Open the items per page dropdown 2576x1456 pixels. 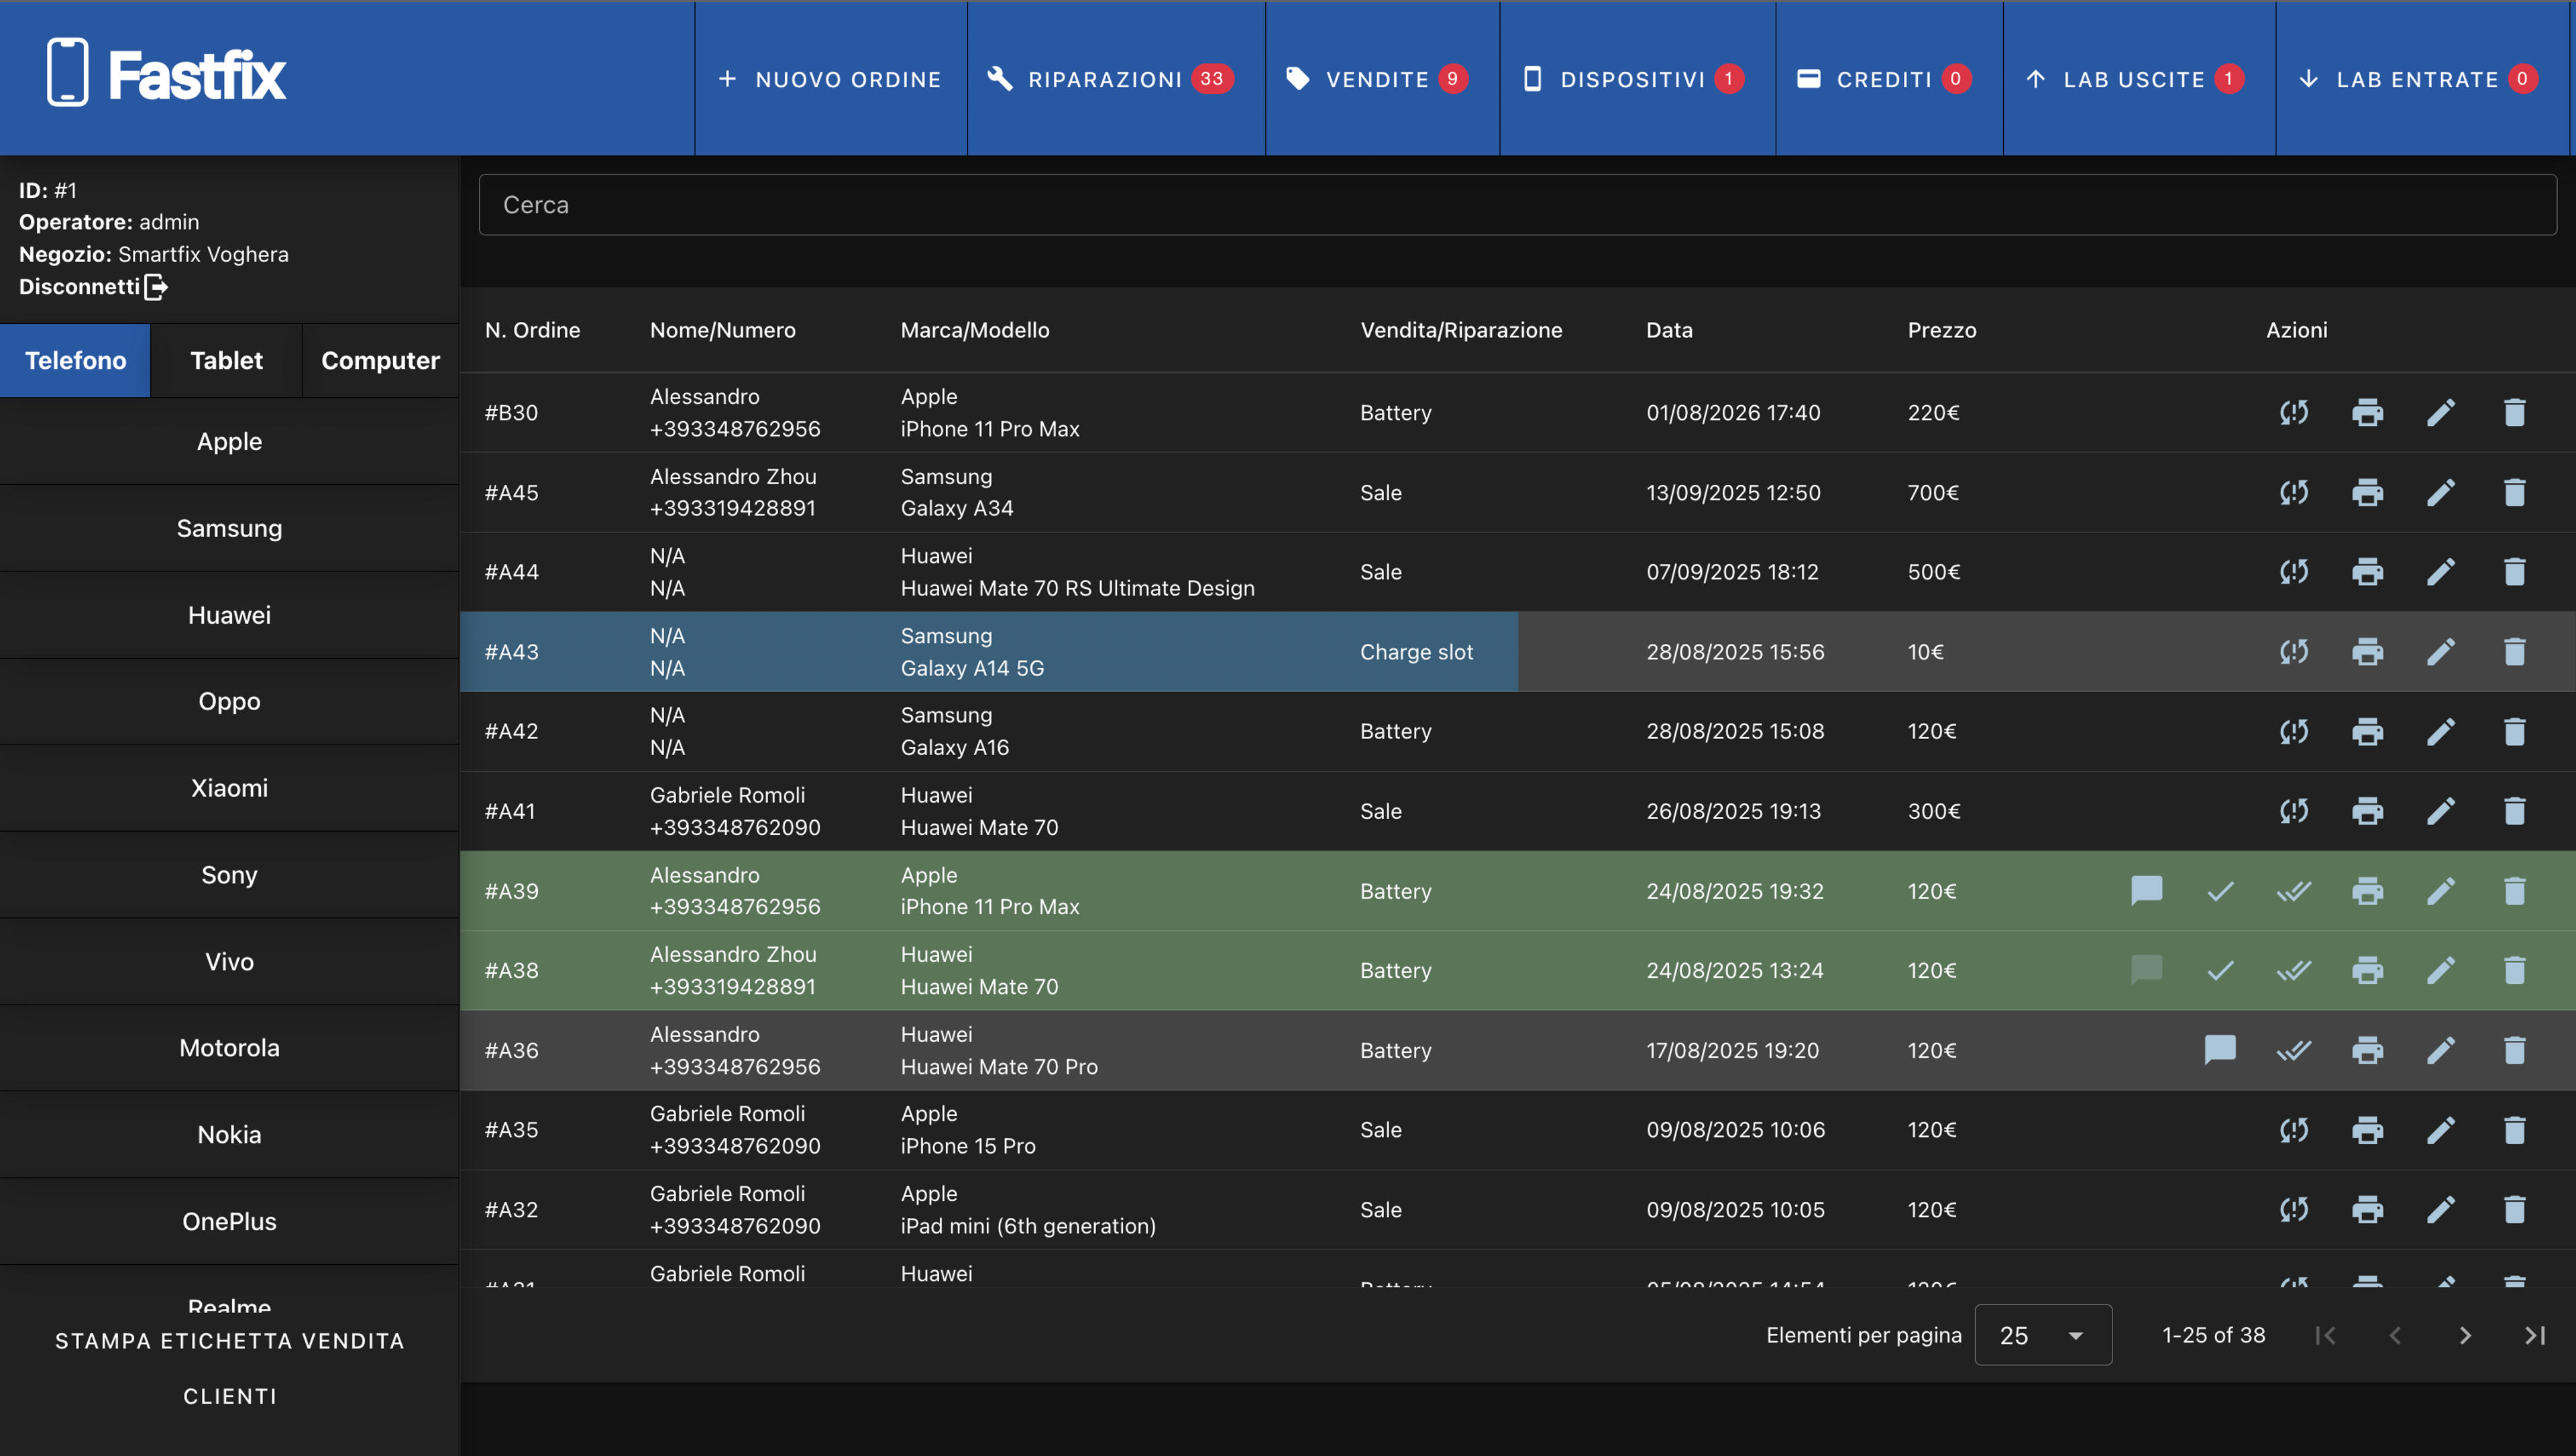pos(2043,1335)
